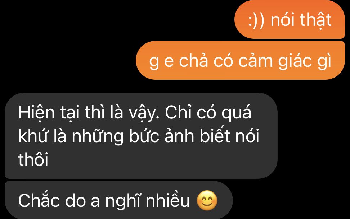This screenshot has width=350, height=219.
Task: Click the words 'bức ảnh' in gray bubble
Action: pyautogui.click(x=162, y=136)
